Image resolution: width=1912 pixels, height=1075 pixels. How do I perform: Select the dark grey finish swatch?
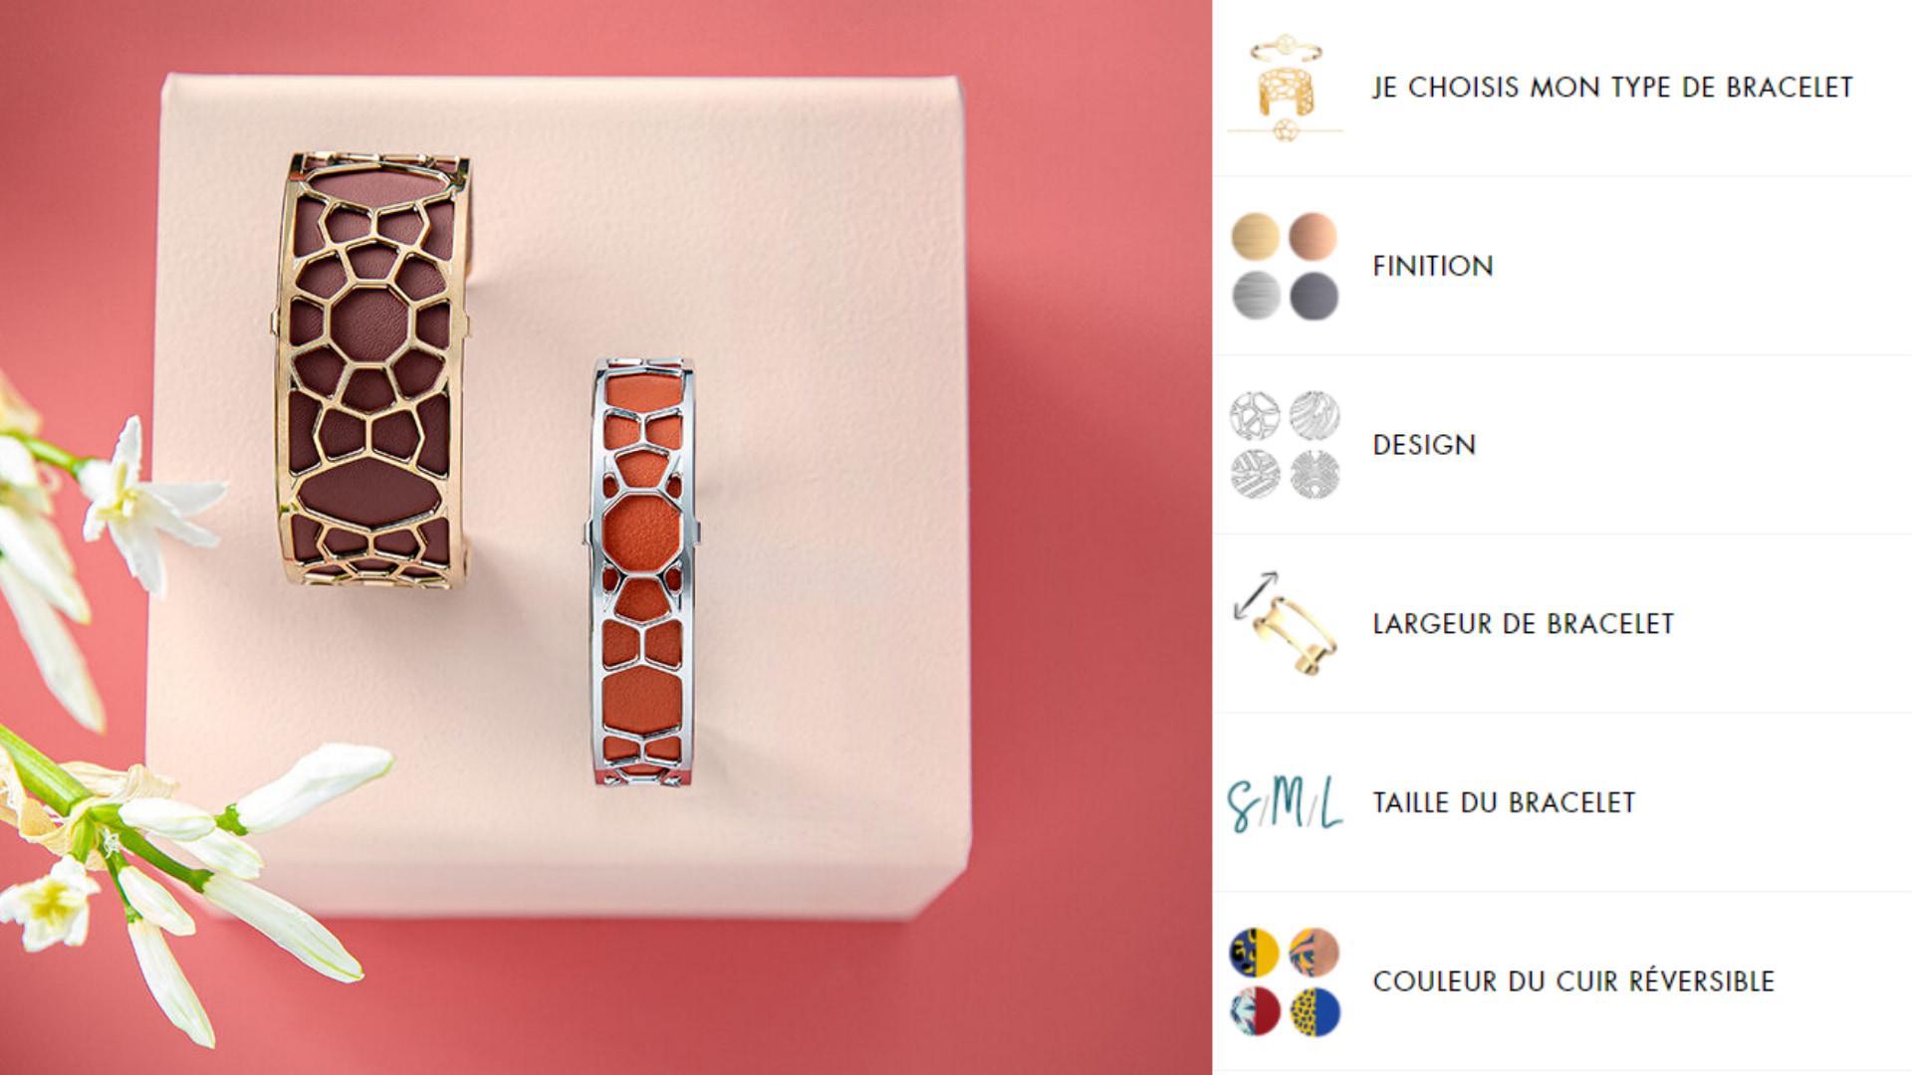tap(1314, 296)
